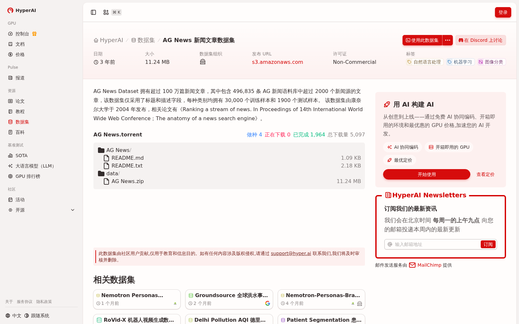Click 开箱即用的 GPU chip
Screen dimensions: 519x324
pyautogui.click(x=449, y=147)
